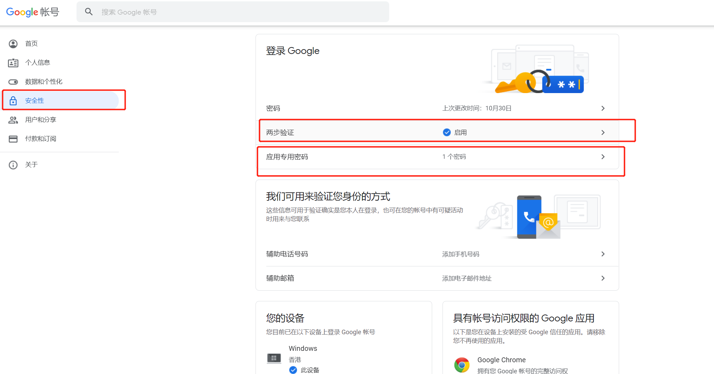Screen dimensions: 714x374
Task: Click the 此设备 verified checkmark
Action: 293,370
